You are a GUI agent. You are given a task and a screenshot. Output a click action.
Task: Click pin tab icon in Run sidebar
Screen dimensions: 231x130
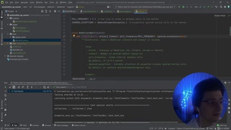(x=5, y=115)
